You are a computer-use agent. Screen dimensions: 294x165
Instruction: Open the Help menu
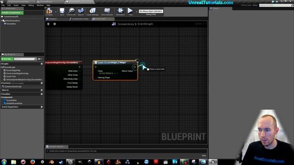tap(48, 5)
